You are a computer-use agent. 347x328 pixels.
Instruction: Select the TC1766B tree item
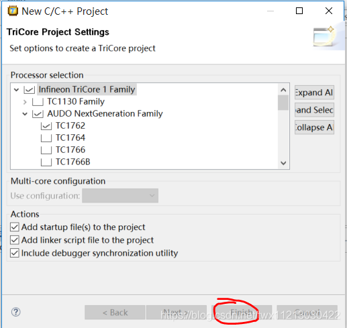(72, 162)
